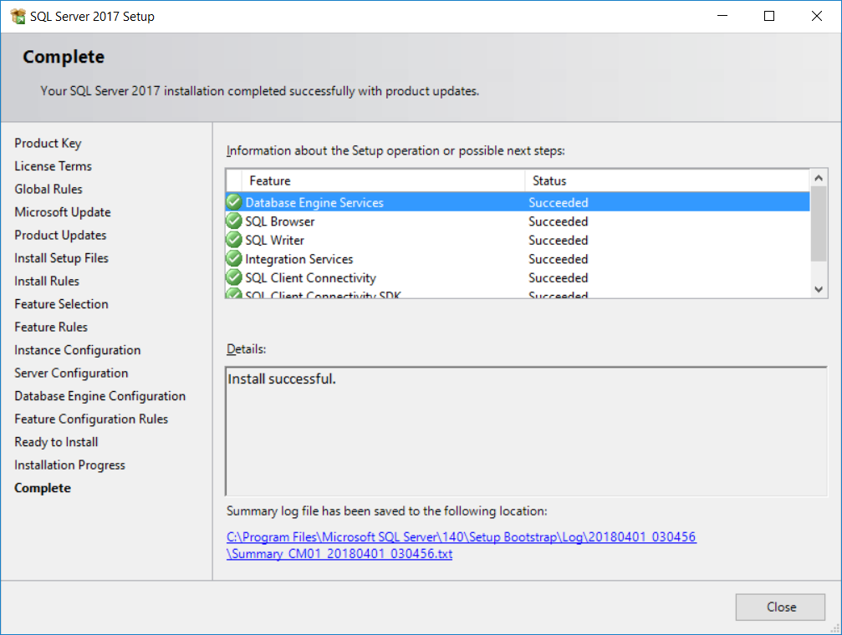Click green check icon beside SQL Client Connectivity
This screenshot has height=635, width=842.
point(234,277)
